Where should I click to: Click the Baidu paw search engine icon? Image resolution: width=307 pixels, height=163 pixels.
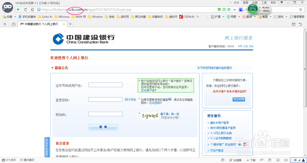pos(240,9)
